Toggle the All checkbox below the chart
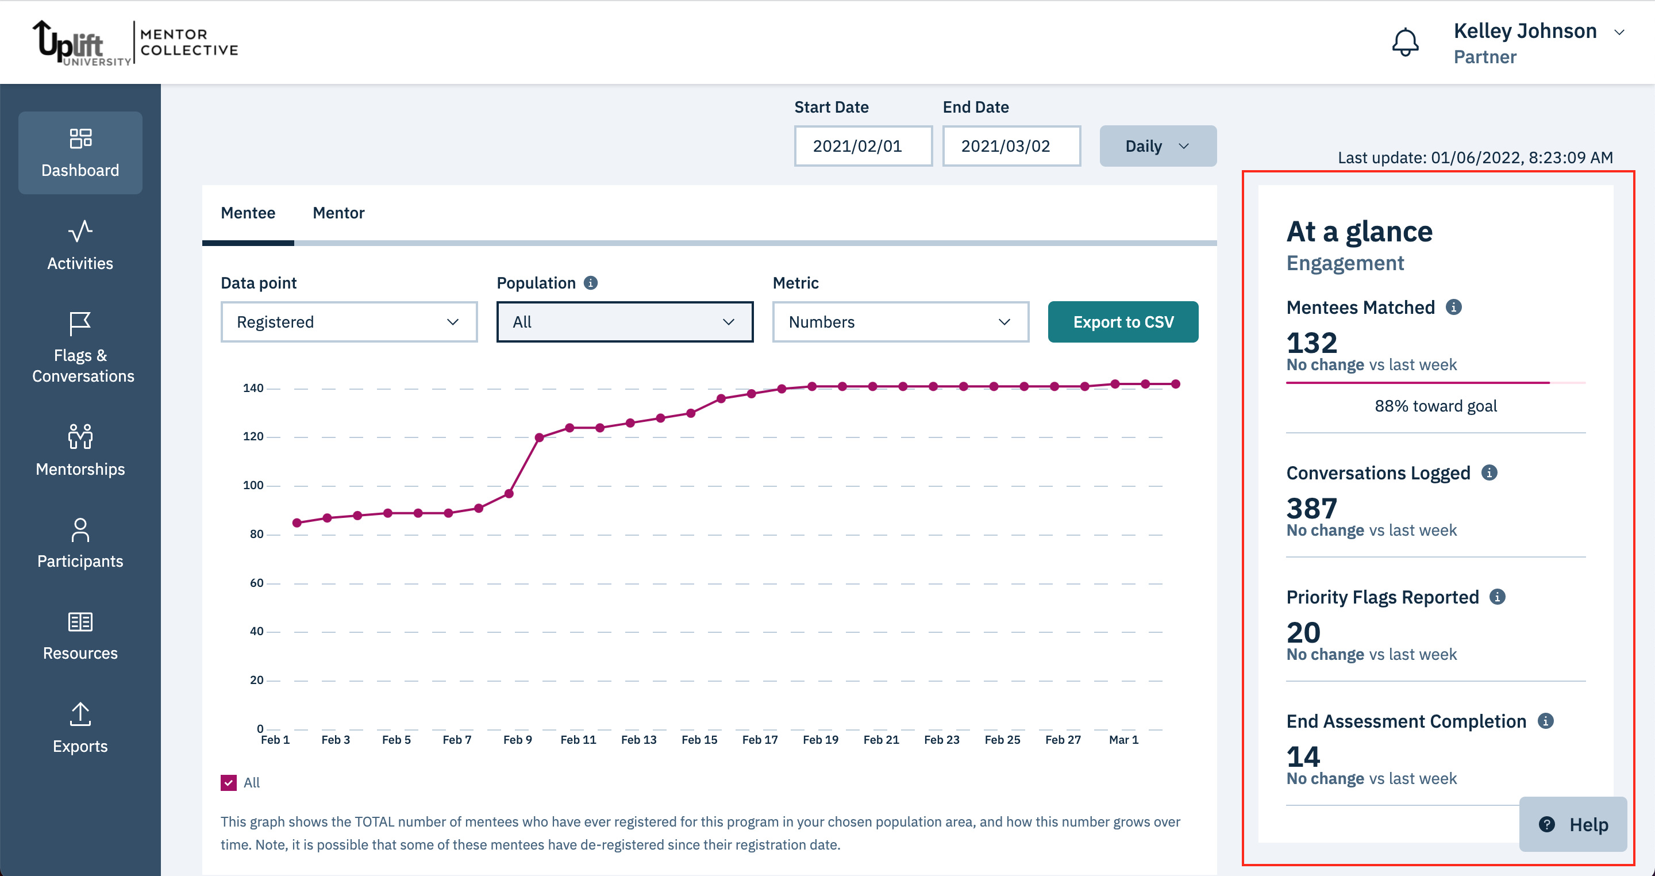Viewport: 1655px width, 876px height. coord(228,782)
